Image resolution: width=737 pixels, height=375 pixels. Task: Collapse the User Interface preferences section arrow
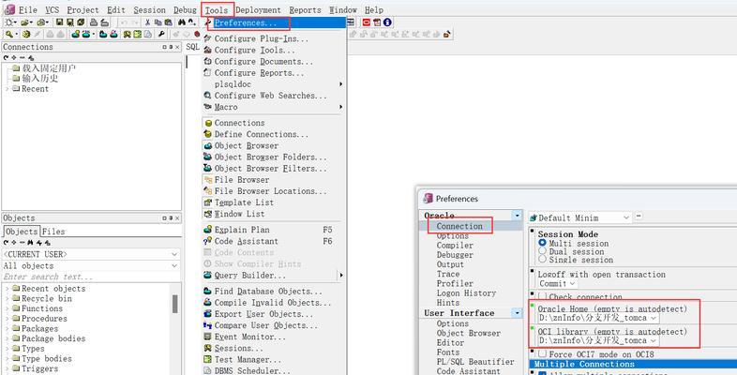pyautogui.click(x=518, y=313)
